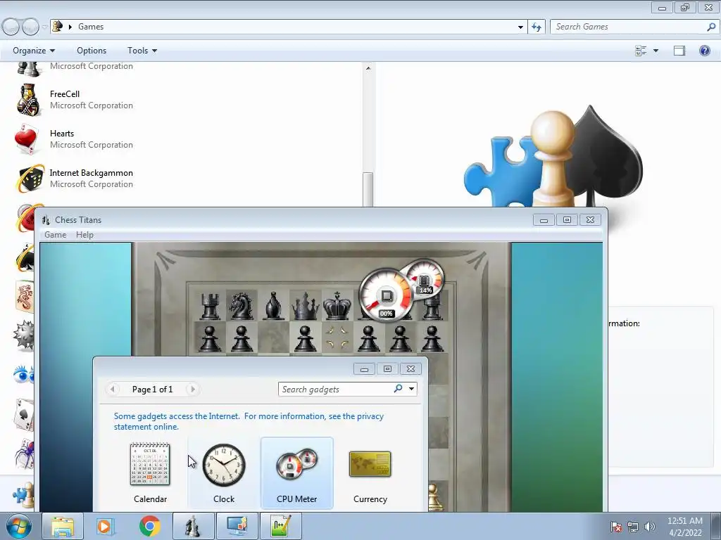Select the black knight chess piece
Viewport: 721px width, 540px height.
click(x=242, y=305)
